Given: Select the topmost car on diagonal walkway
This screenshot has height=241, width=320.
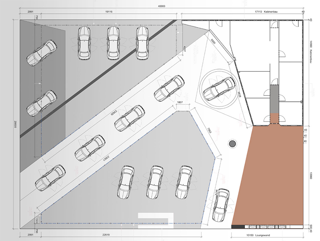Looking at the screenshot, I should pos(170,89).
